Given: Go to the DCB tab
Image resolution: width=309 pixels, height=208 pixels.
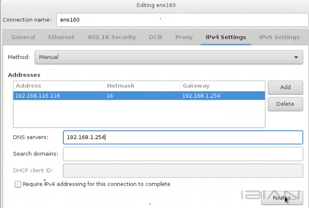Looking at the screenshot, I should [x=155, y=37].
